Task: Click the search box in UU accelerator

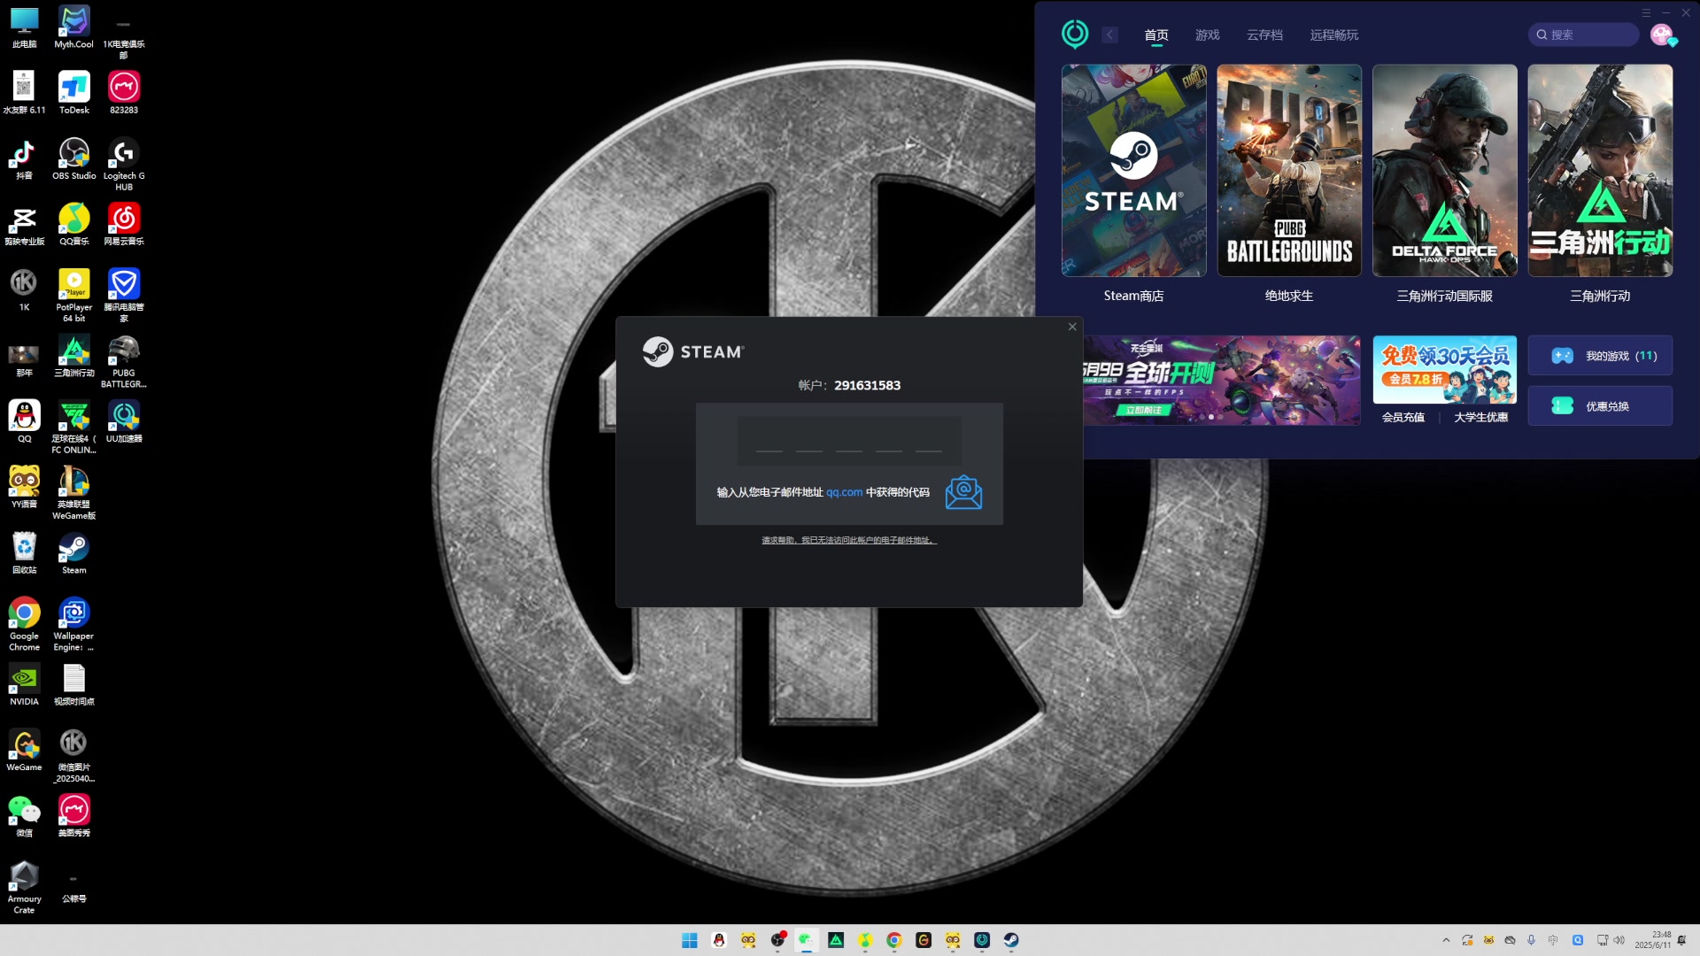Action: coord(1583,35)
